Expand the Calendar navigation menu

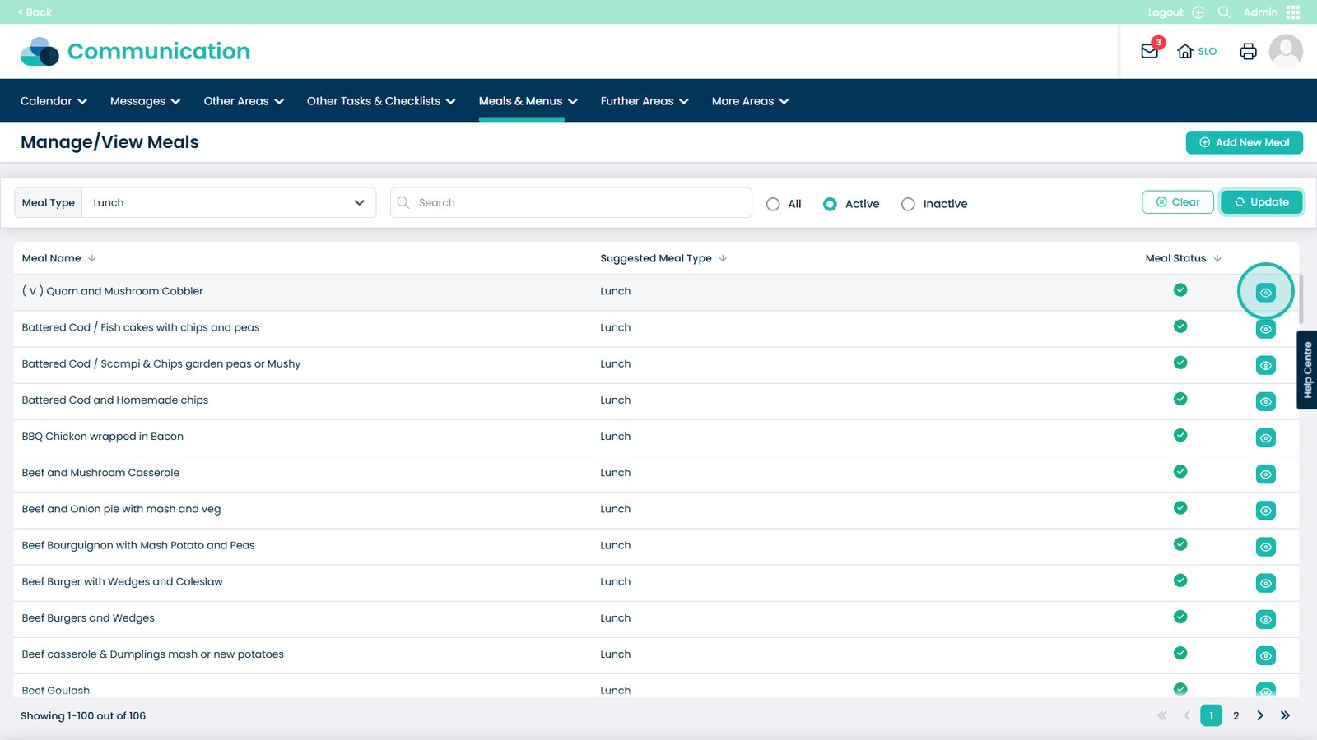click(54, 101)
